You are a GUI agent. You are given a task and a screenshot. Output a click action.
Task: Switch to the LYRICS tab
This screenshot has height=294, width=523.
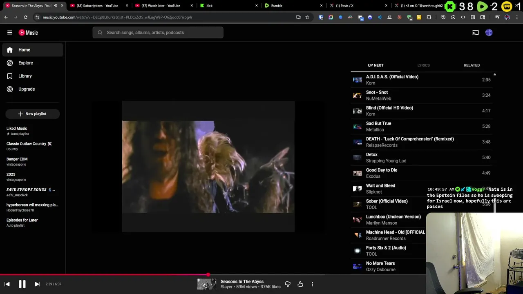coord(423,65)
